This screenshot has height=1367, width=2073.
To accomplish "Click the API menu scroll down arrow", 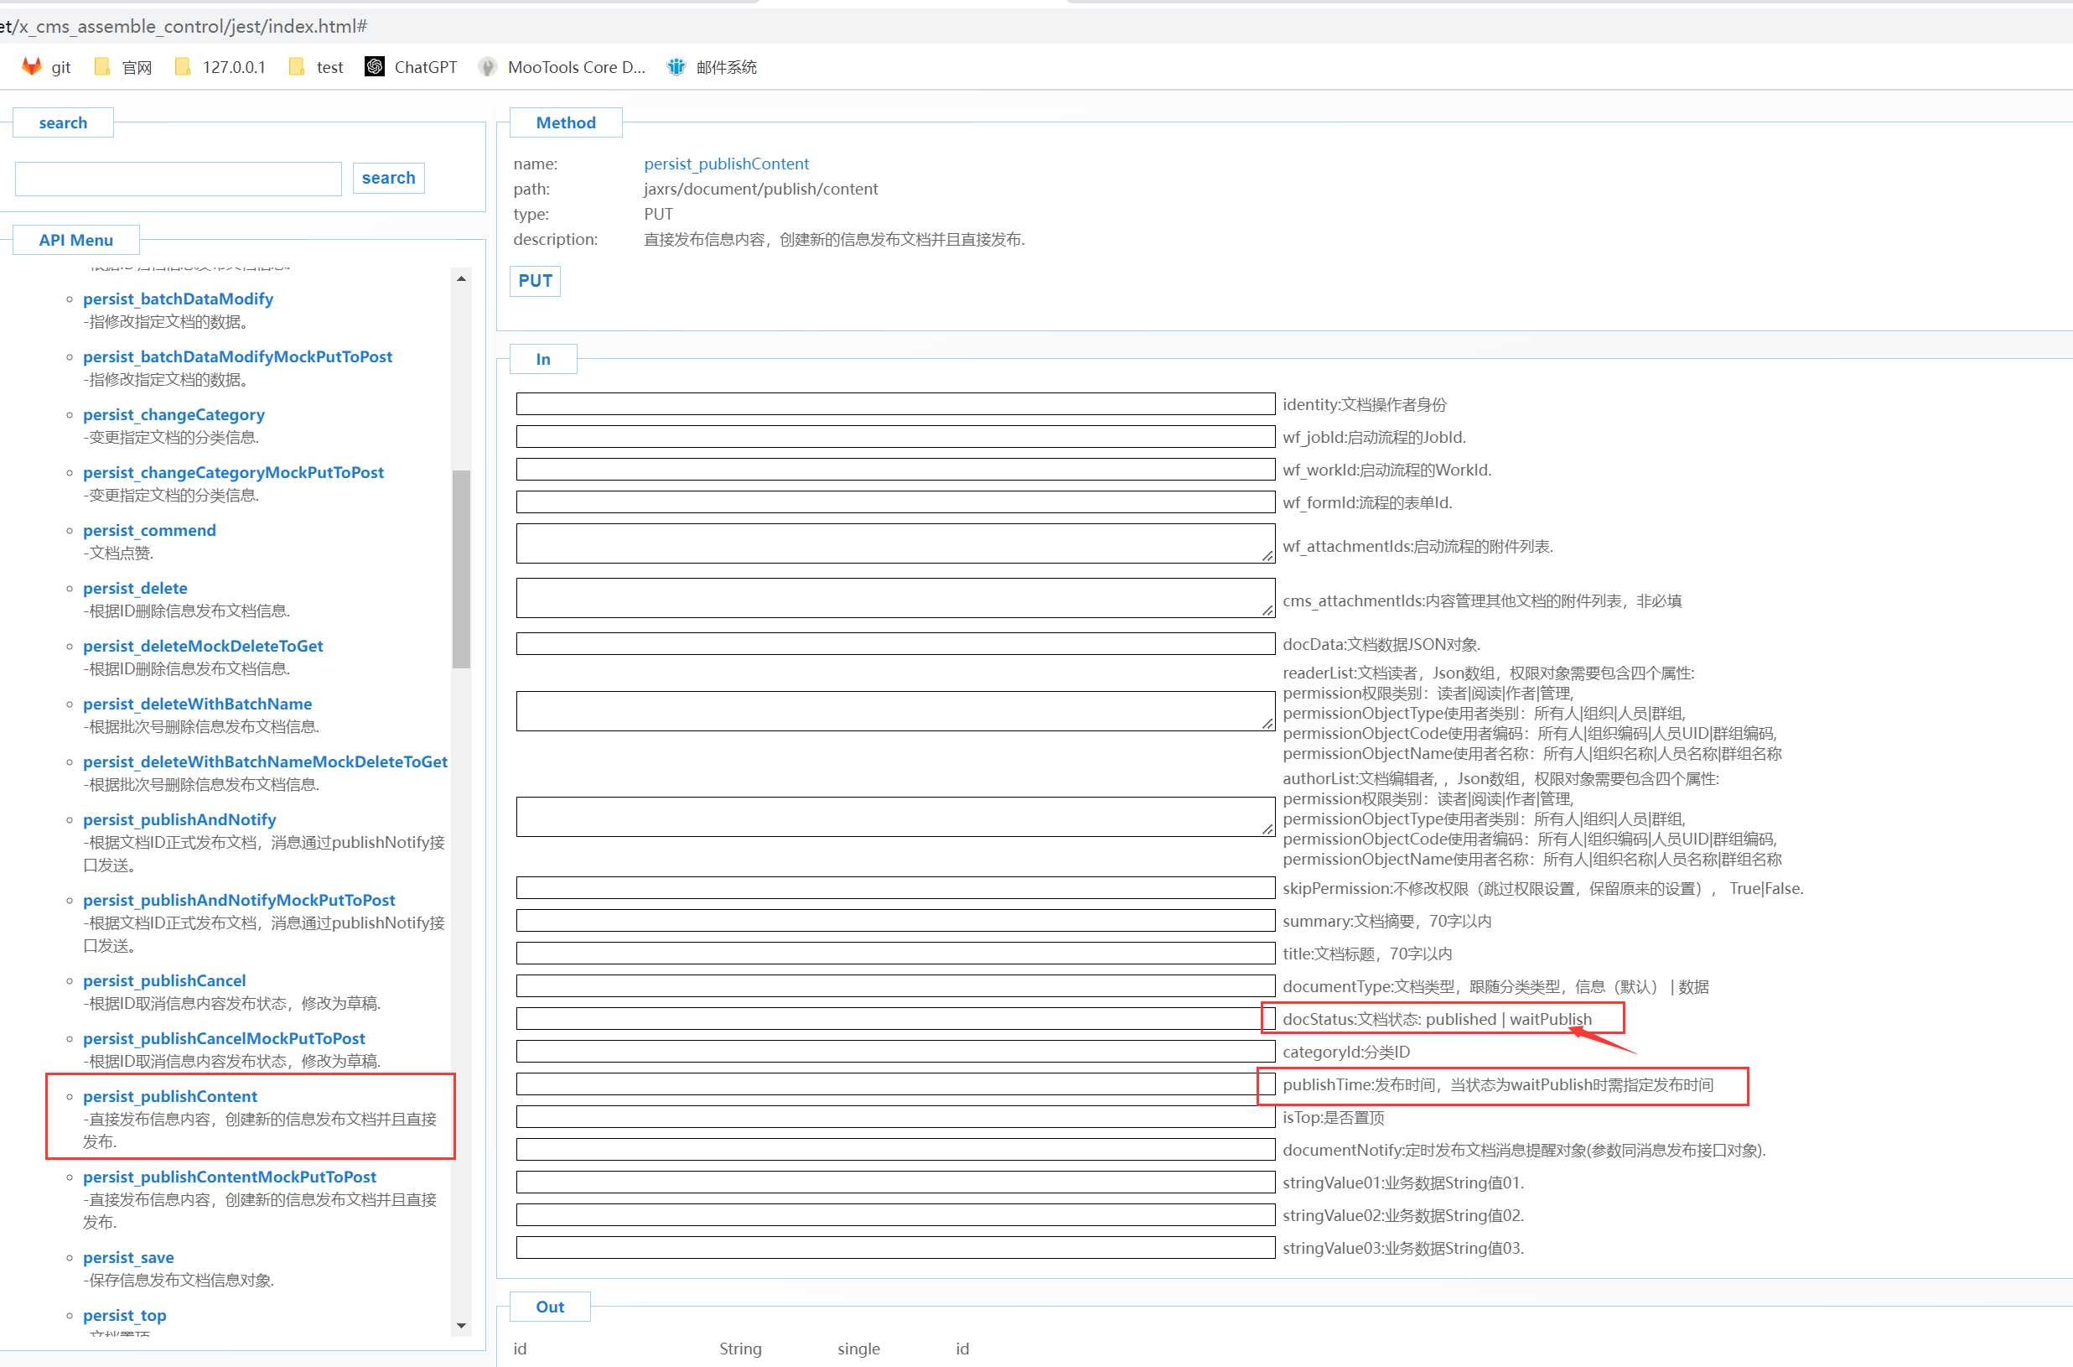I will (461, 1325).
